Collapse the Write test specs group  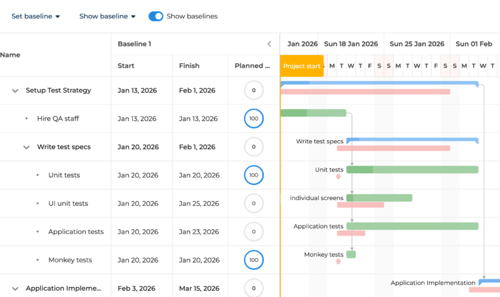tap(27, 147)
